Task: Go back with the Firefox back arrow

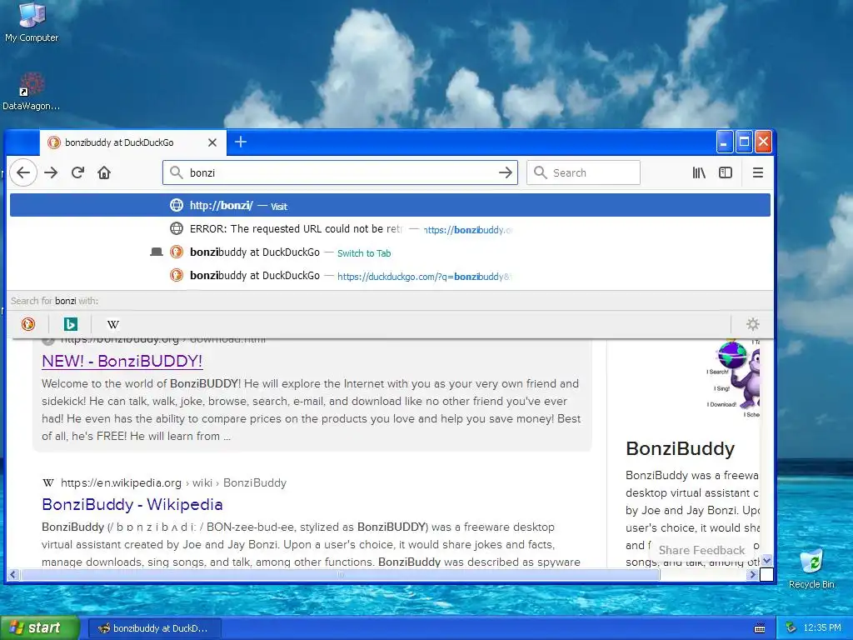Action: point(22,173)
